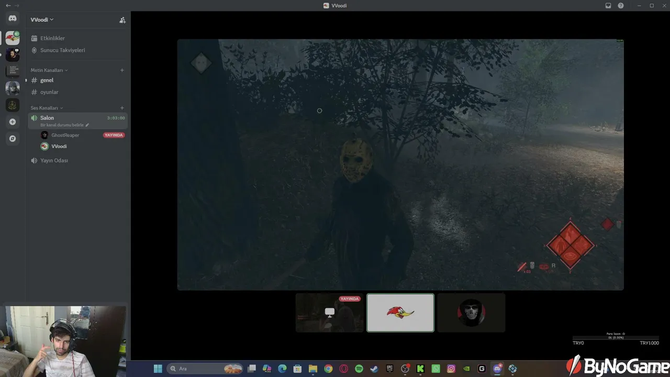
Task: Open the Kick app in the taskbar
Action: (x=420, y=369)
